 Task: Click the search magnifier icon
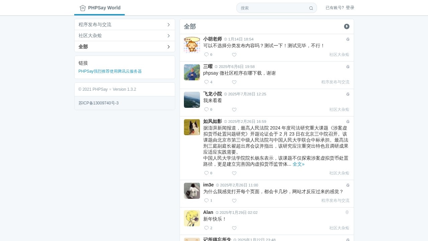(311, 8)
